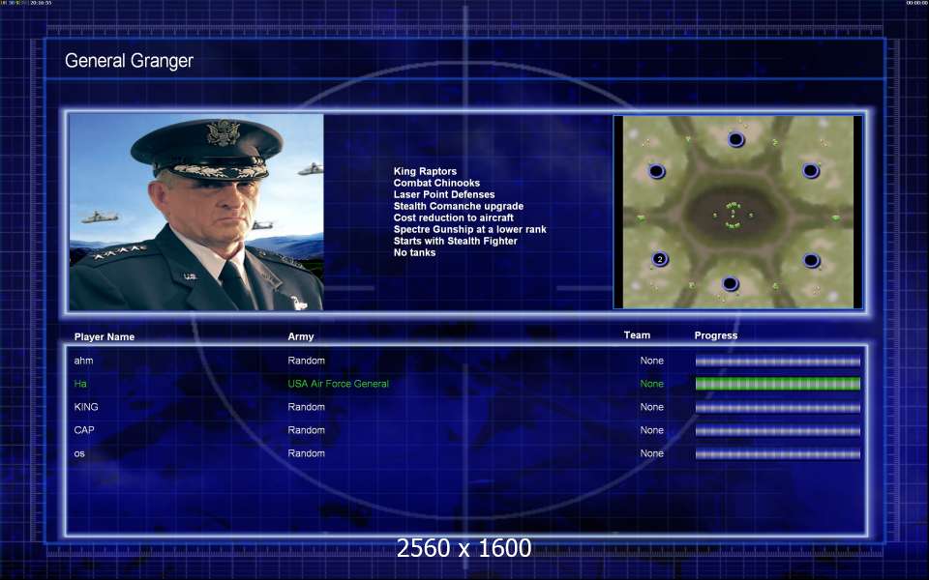The width and height of the screenshot is (929, 580).
Task: Click the No tanks feature line
Action: click(414, 252)
